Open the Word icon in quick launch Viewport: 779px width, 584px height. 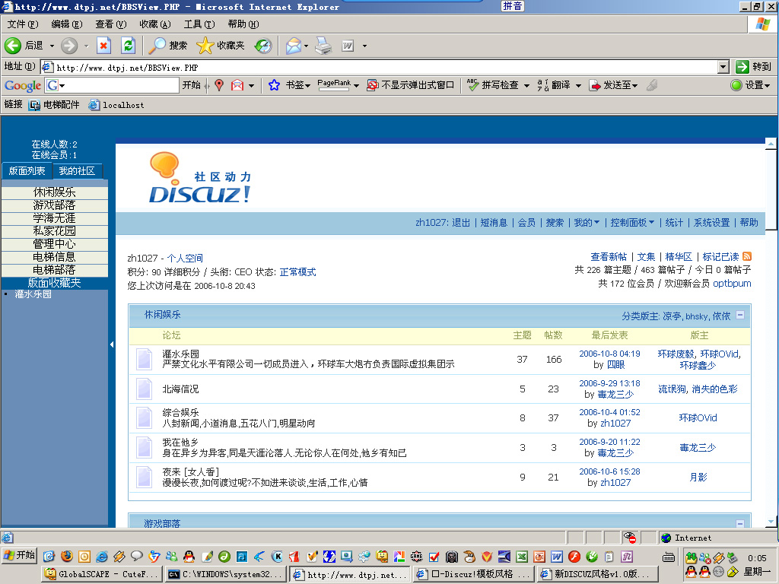[x=557, y=556]
